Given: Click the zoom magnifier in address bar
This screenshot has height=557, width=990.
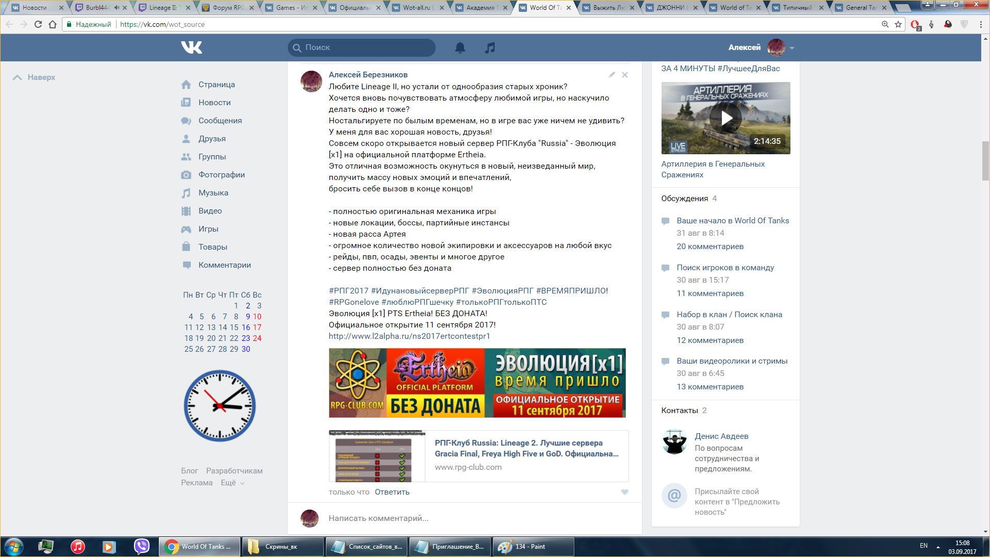Looking at the screenshot, I should click(x=885, y=24).
